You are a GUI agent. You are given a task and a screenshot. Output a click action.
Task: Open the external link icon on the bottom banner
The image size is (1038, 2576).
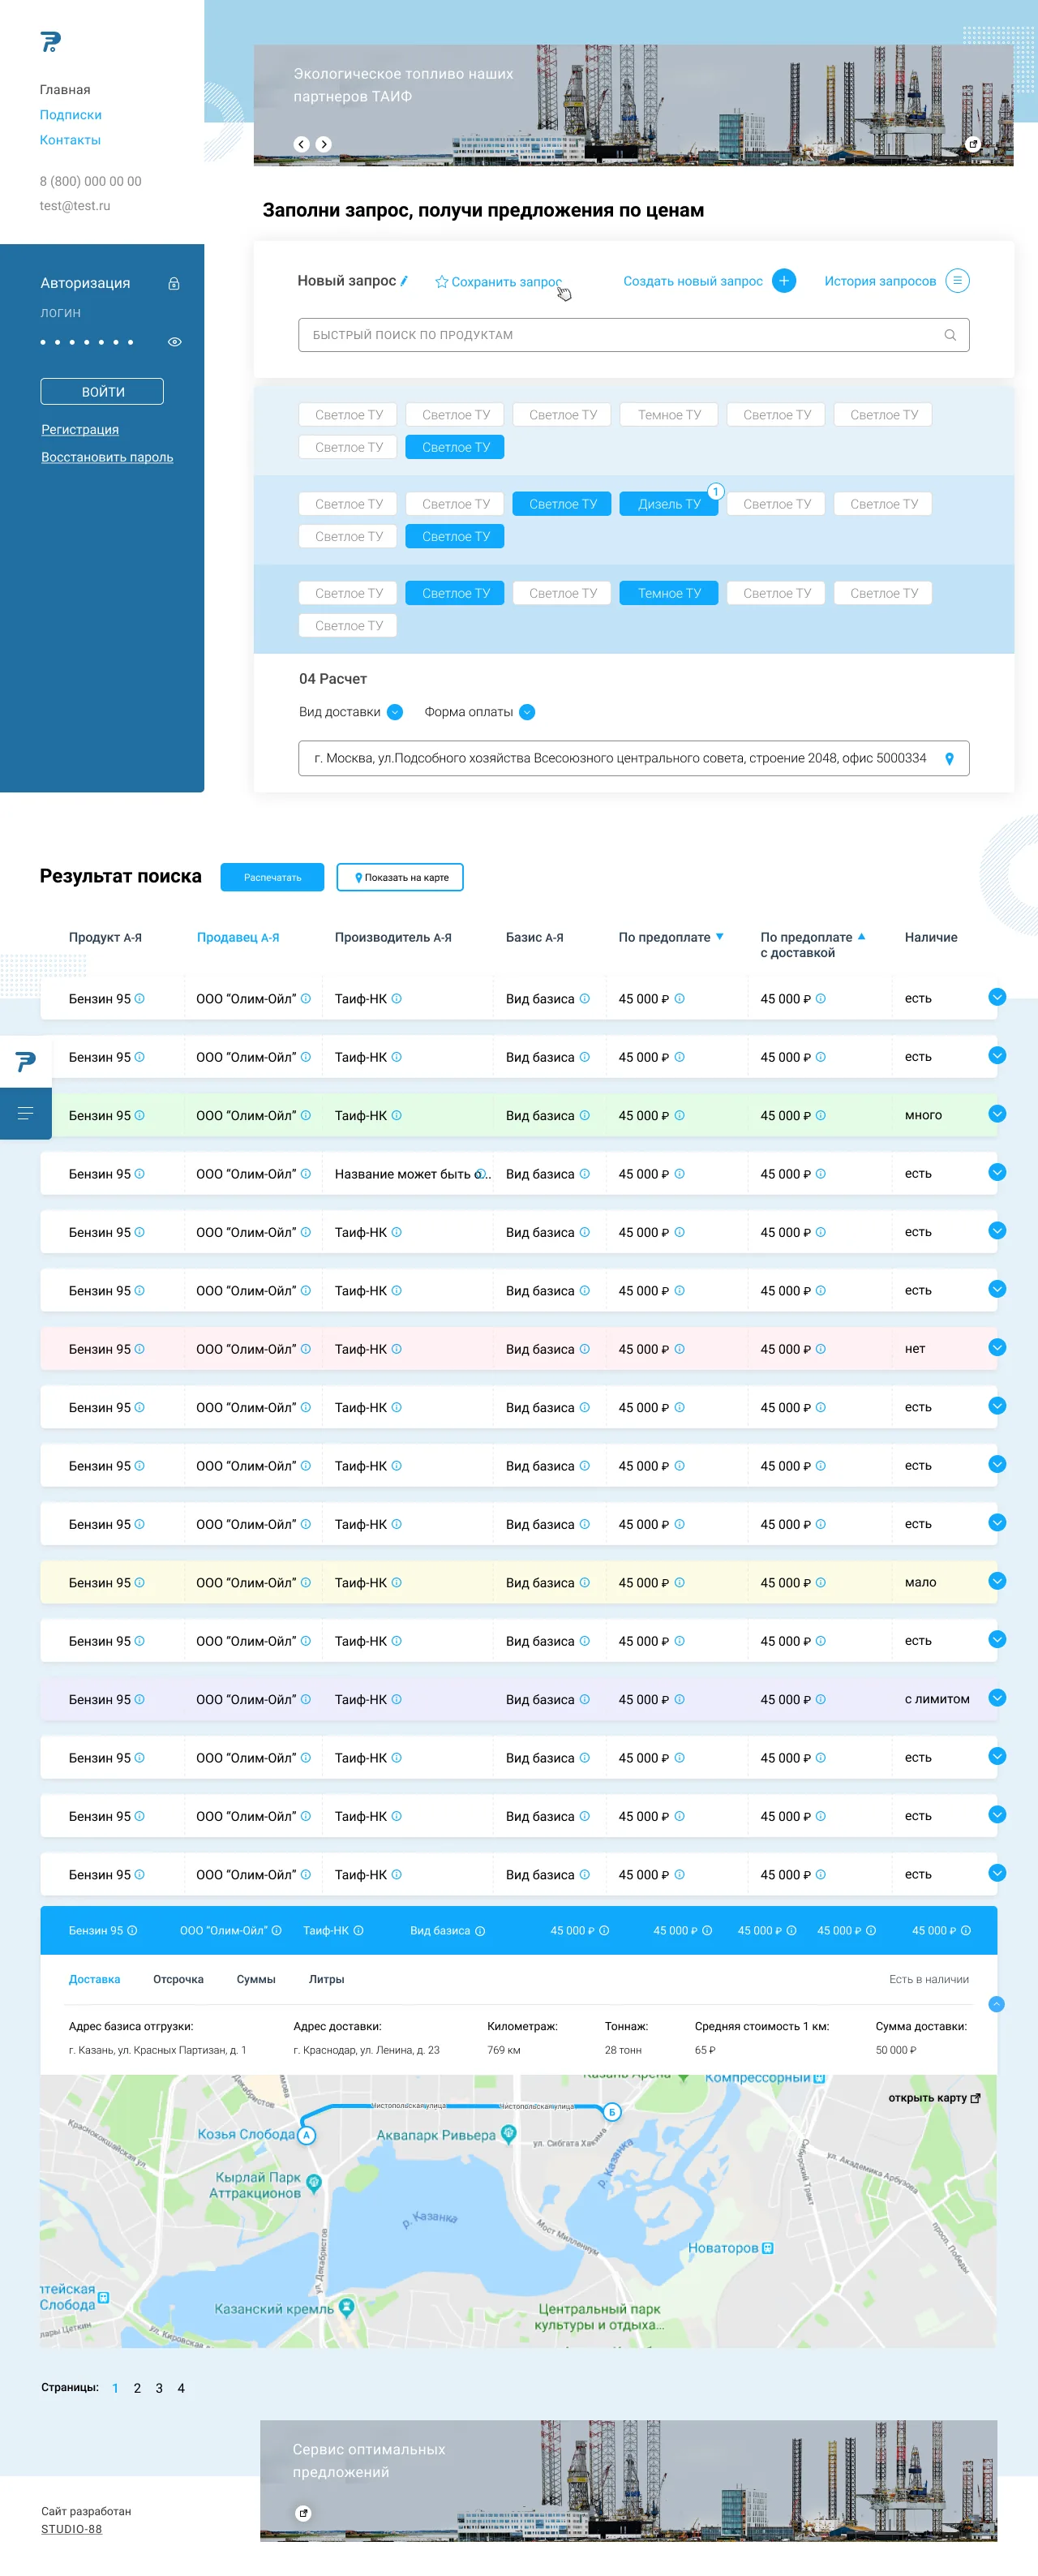tap(304, 2513)
